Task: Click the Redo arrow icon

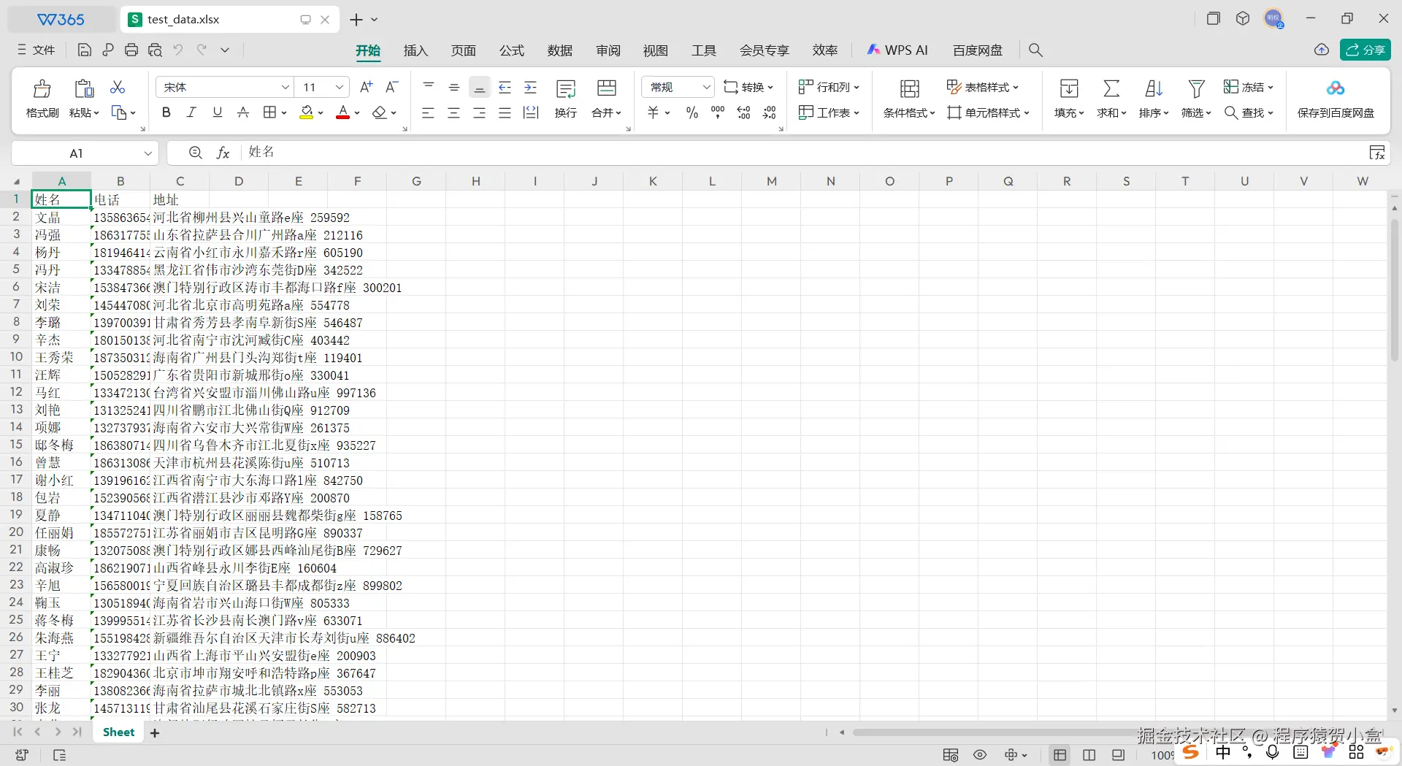Action: pos(202,50)
